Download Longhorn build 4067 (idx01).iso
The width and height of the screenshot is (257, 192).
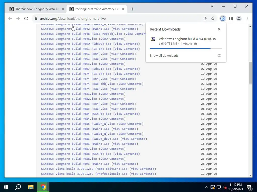point(76,69)
